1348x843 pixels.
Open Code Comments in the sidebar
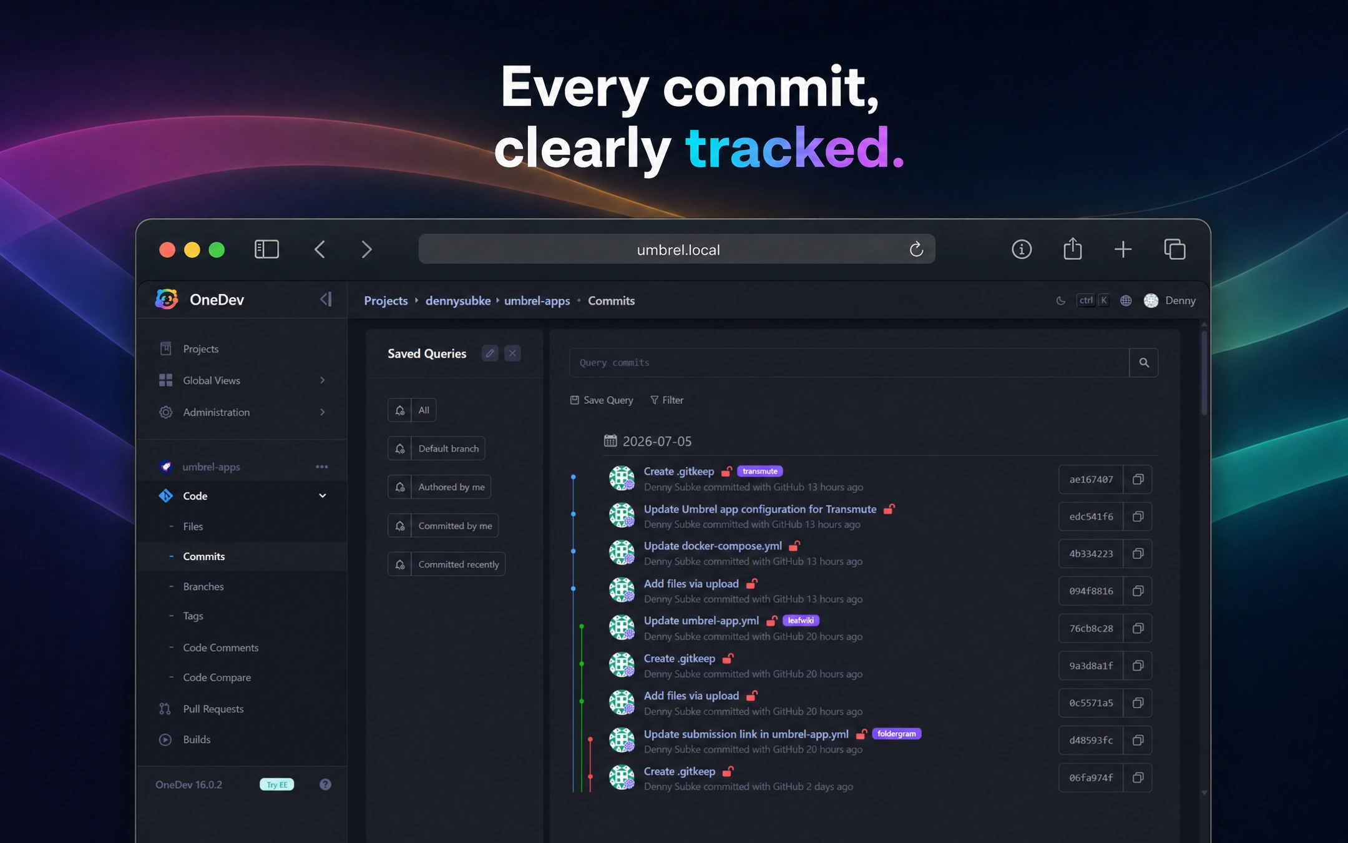click(220, 648)
